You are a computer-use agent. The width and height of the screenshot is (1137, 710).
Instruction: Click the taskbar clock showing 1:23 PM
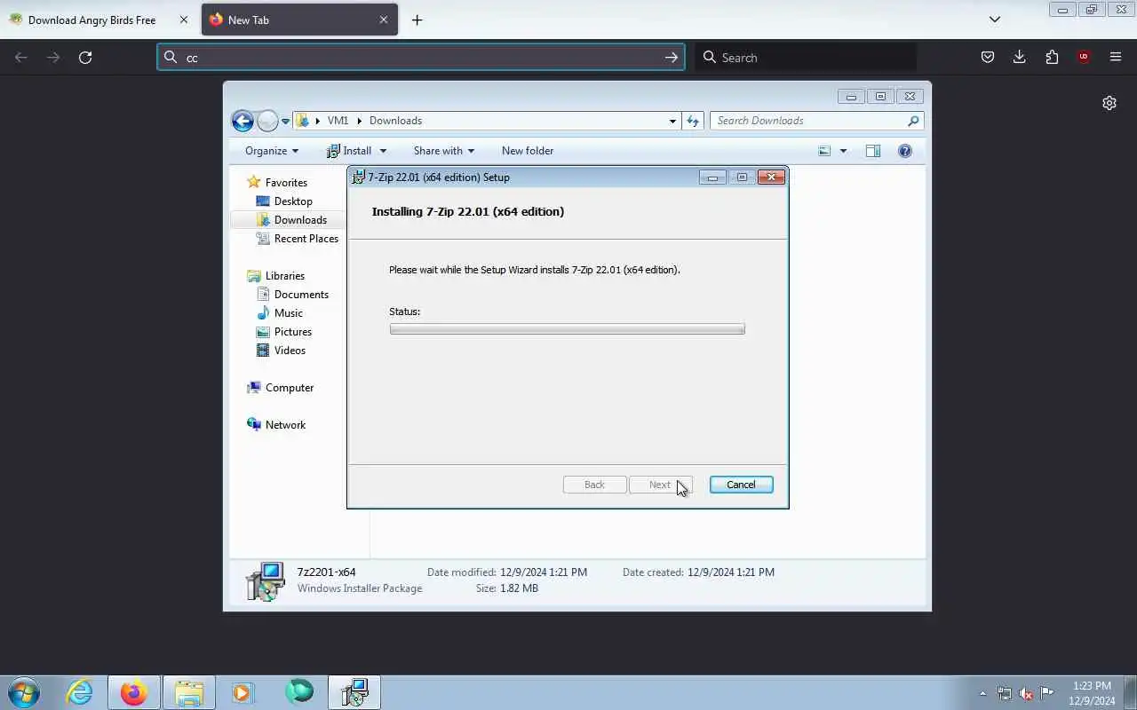[1092, 693]
